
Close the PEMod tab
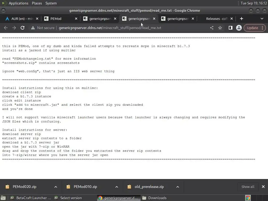(x=76, y=19)
